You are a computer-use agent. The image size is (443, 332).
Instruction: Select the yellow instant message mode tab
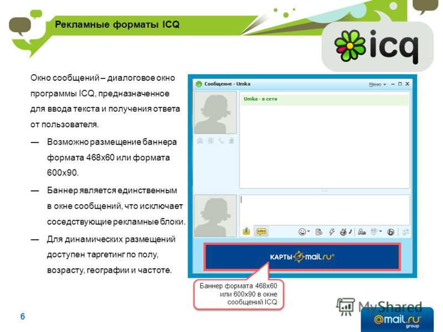(246, 231)
